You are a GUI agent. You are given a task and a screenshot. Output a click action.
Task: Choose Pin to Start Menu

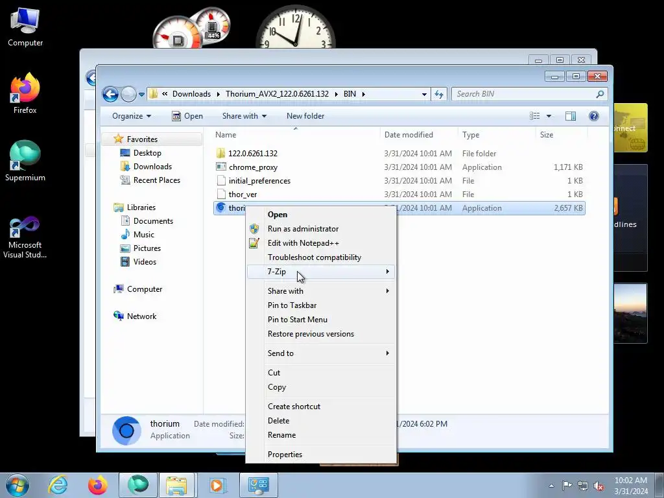click(320, 320)
